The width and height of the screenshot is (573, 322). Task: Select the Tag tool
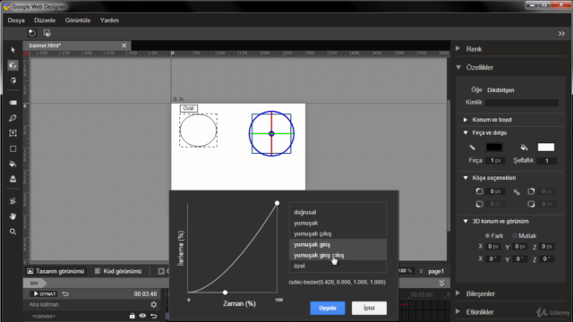click(x=13, y=103)
